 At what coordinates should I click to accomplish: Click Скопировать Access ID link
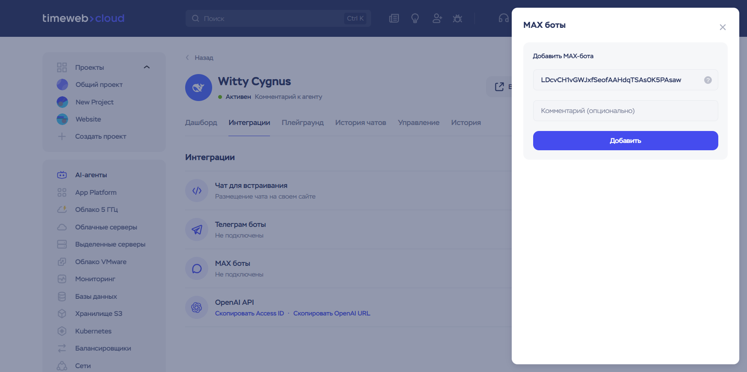249,313
